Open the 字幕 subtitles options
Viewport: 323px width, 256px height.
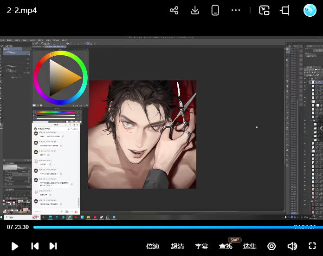click(x=201, y=246)
